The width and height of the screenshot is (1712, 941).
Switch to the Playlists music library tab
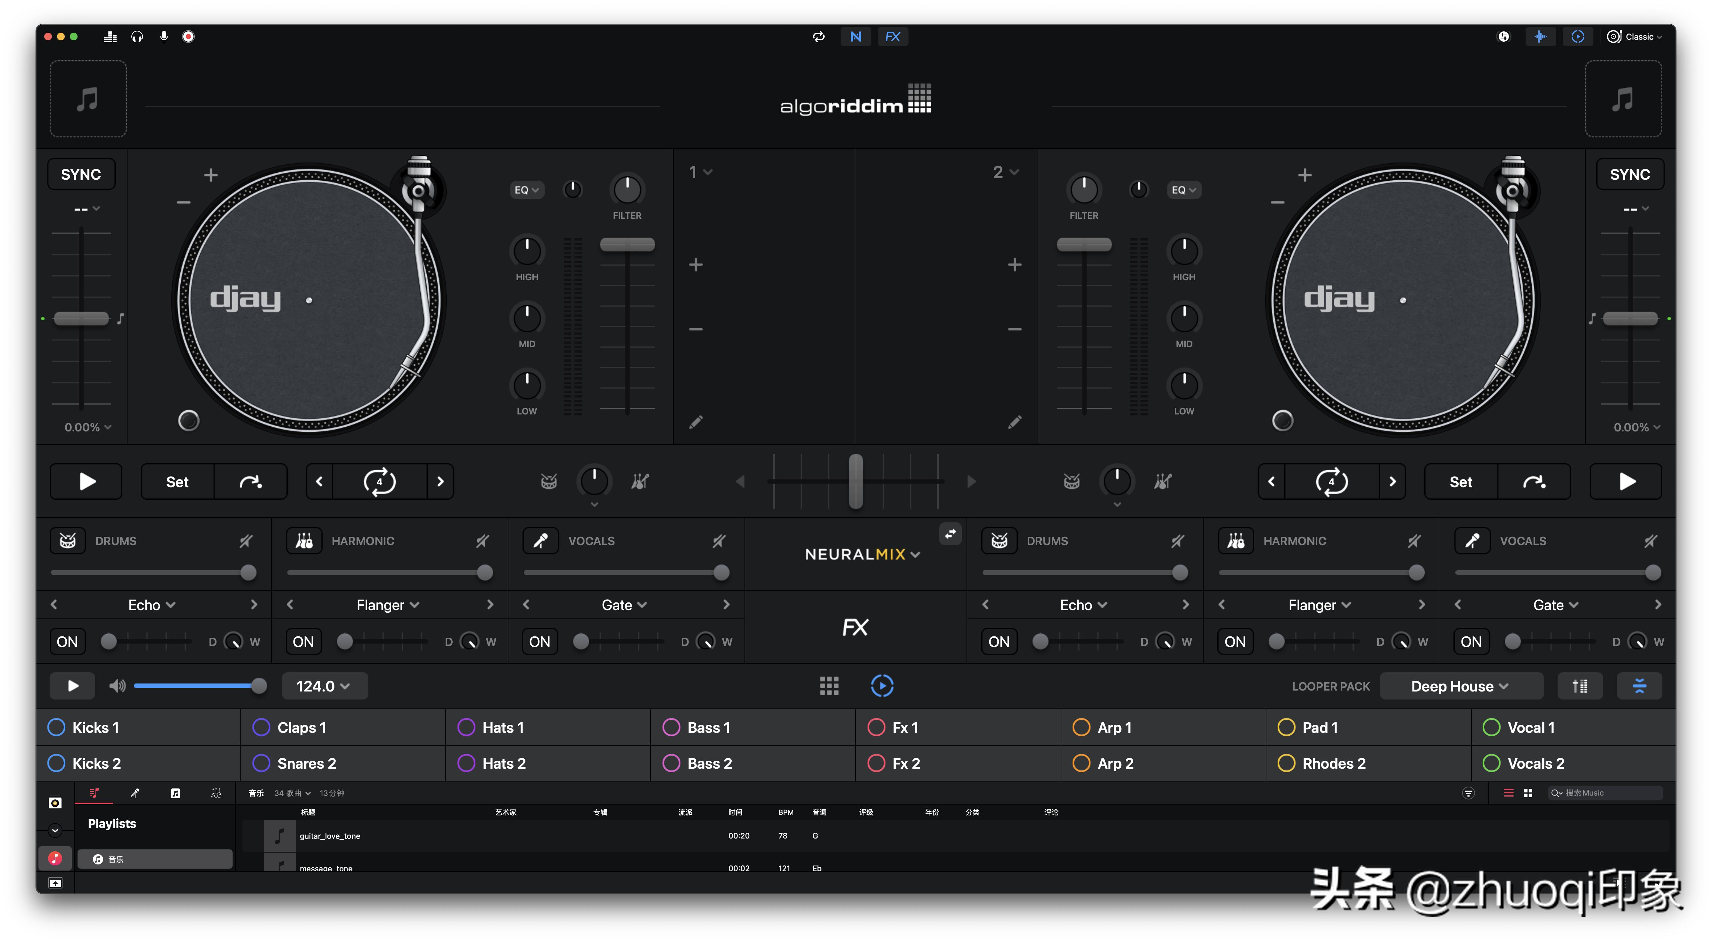(94, 793)
